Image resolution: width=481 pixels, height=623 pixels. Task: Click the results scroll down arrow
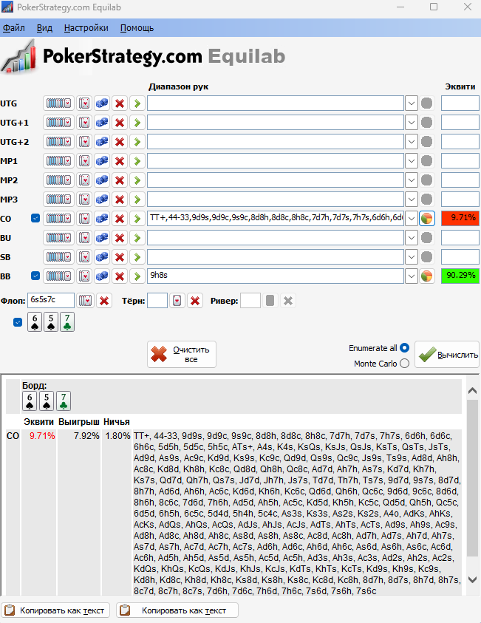[472, 579]
